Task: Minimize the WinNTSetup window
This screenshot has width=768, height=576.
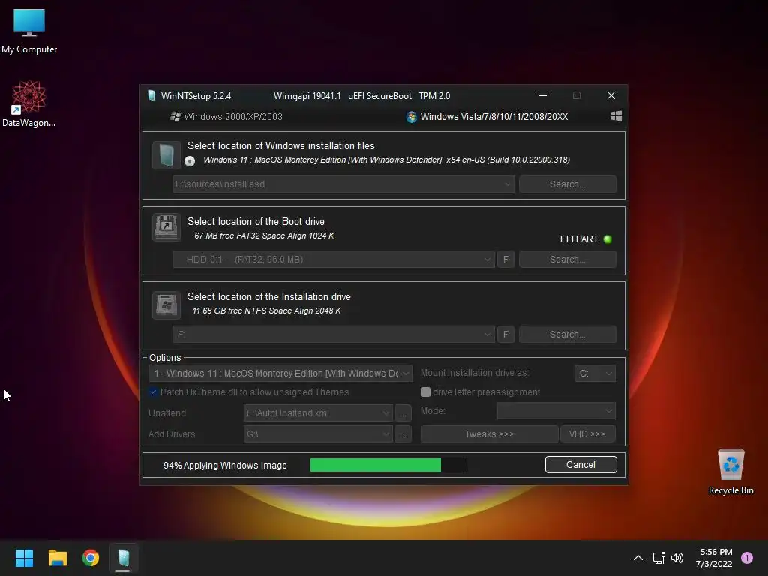Action: (543, 95)
